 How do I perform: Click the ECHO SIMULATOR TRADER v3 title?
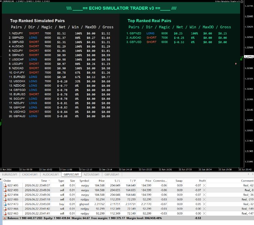tap(121, 8)
